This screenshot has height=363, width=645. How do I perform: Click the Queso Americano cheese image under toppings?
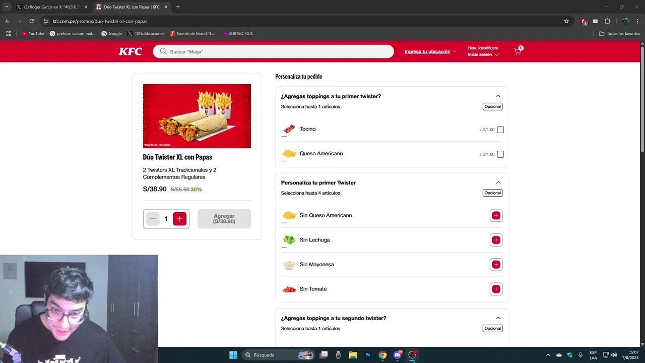click(x=289, y=154)
